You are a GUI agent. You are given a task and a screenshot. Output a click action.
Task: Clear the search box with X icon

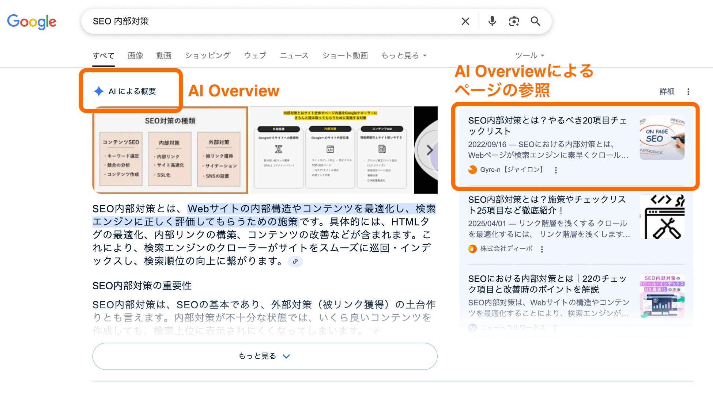coord(465,22)
